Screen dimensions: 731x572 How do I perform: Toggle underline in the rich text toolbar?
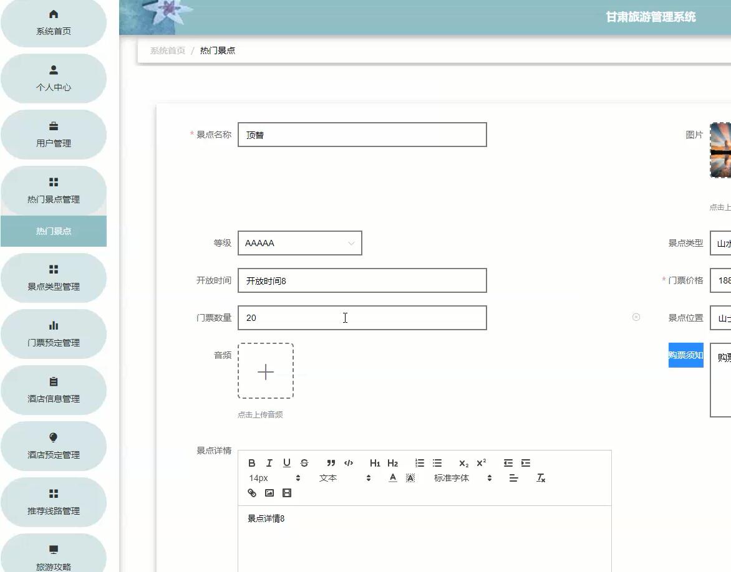(286, 463)
